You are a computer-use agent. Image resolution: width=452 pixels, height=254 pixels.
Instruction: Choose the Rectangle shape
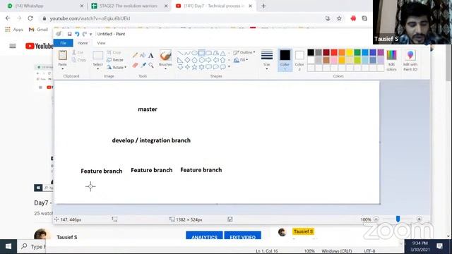coord(201,53)
